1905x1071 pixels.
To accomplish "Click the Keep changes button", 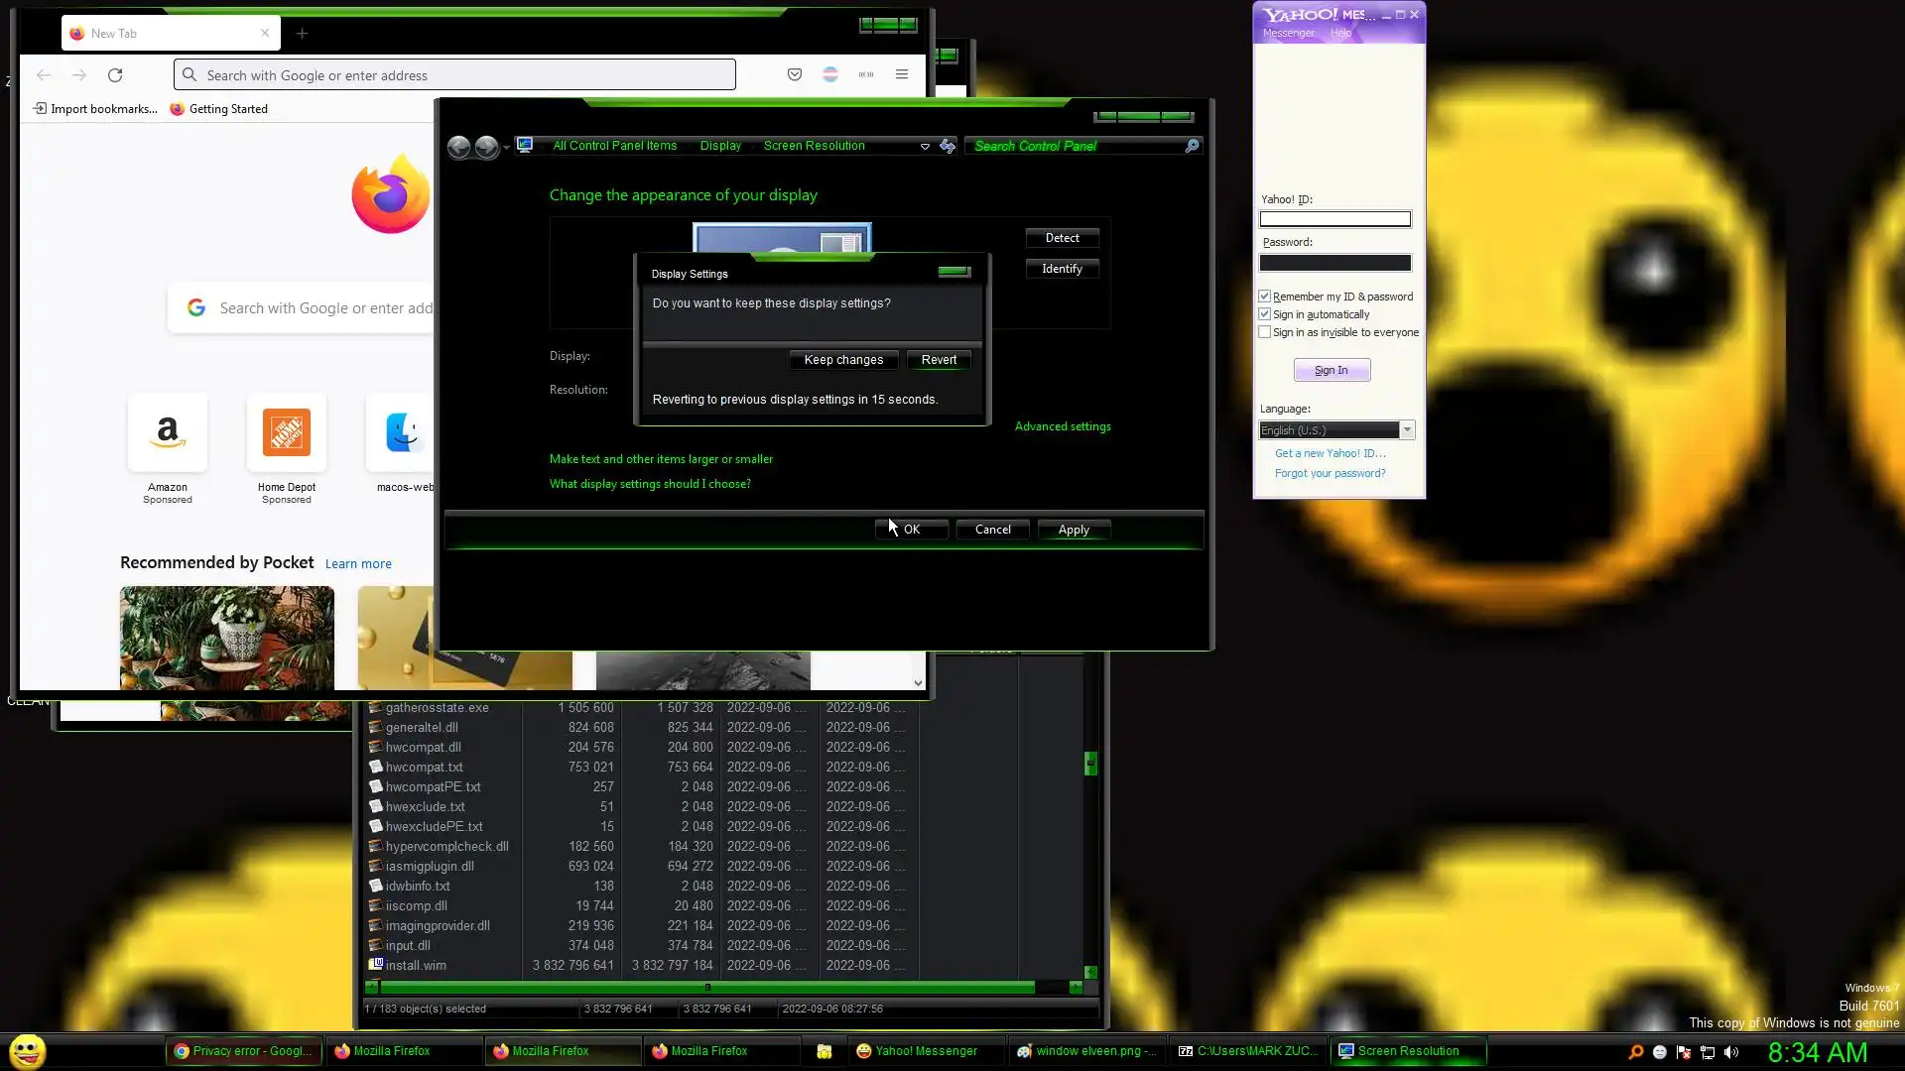I will pyautogui.click(x=843, y=360).
